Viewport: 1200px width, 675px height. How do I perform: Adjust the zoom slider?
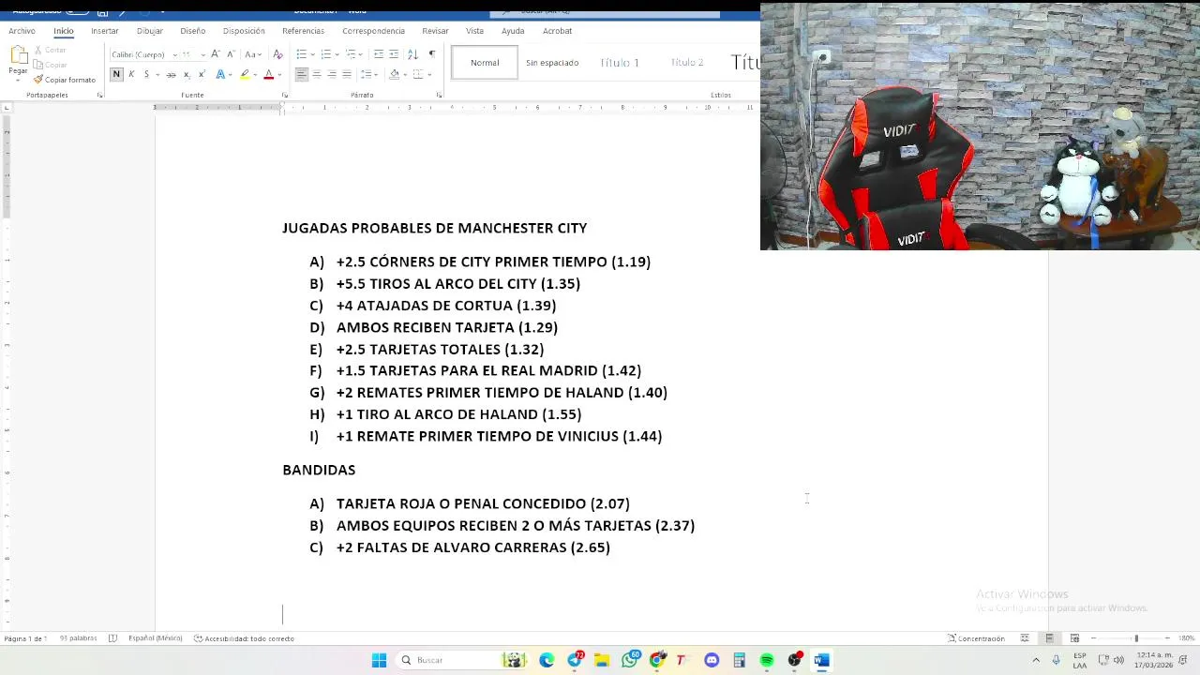[x=1136, y=638]
